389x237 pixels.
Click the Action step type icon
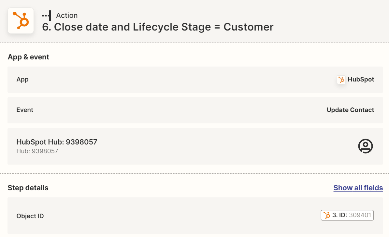(x=47, y=15)
